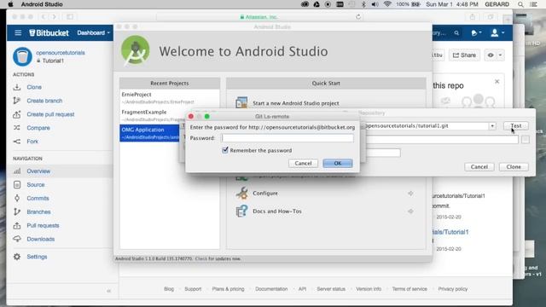Open the repository Settings gear icon
Viewport: 546px width, 307px height.
[17, 257]
